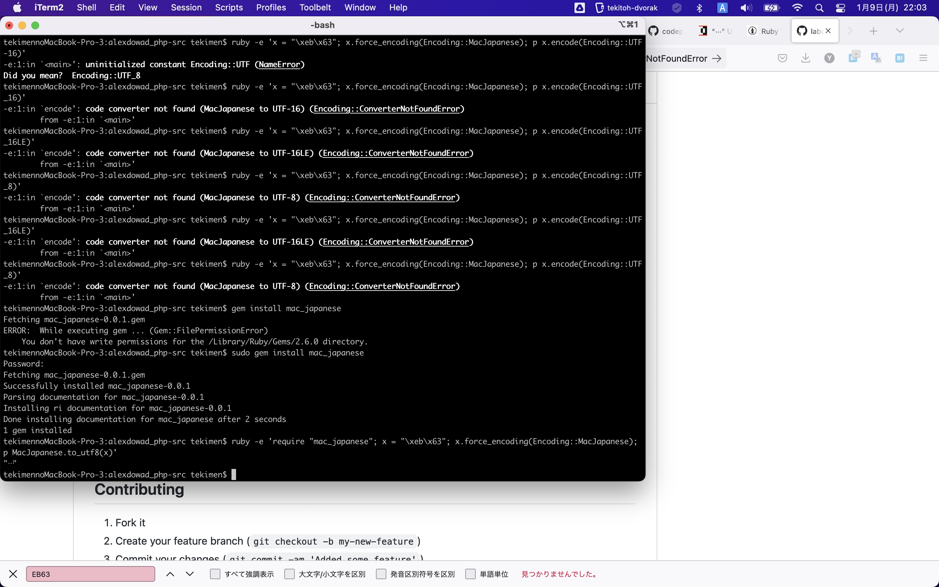Open the Help menu
The image size is (939, 587).
tap(398, 8)
